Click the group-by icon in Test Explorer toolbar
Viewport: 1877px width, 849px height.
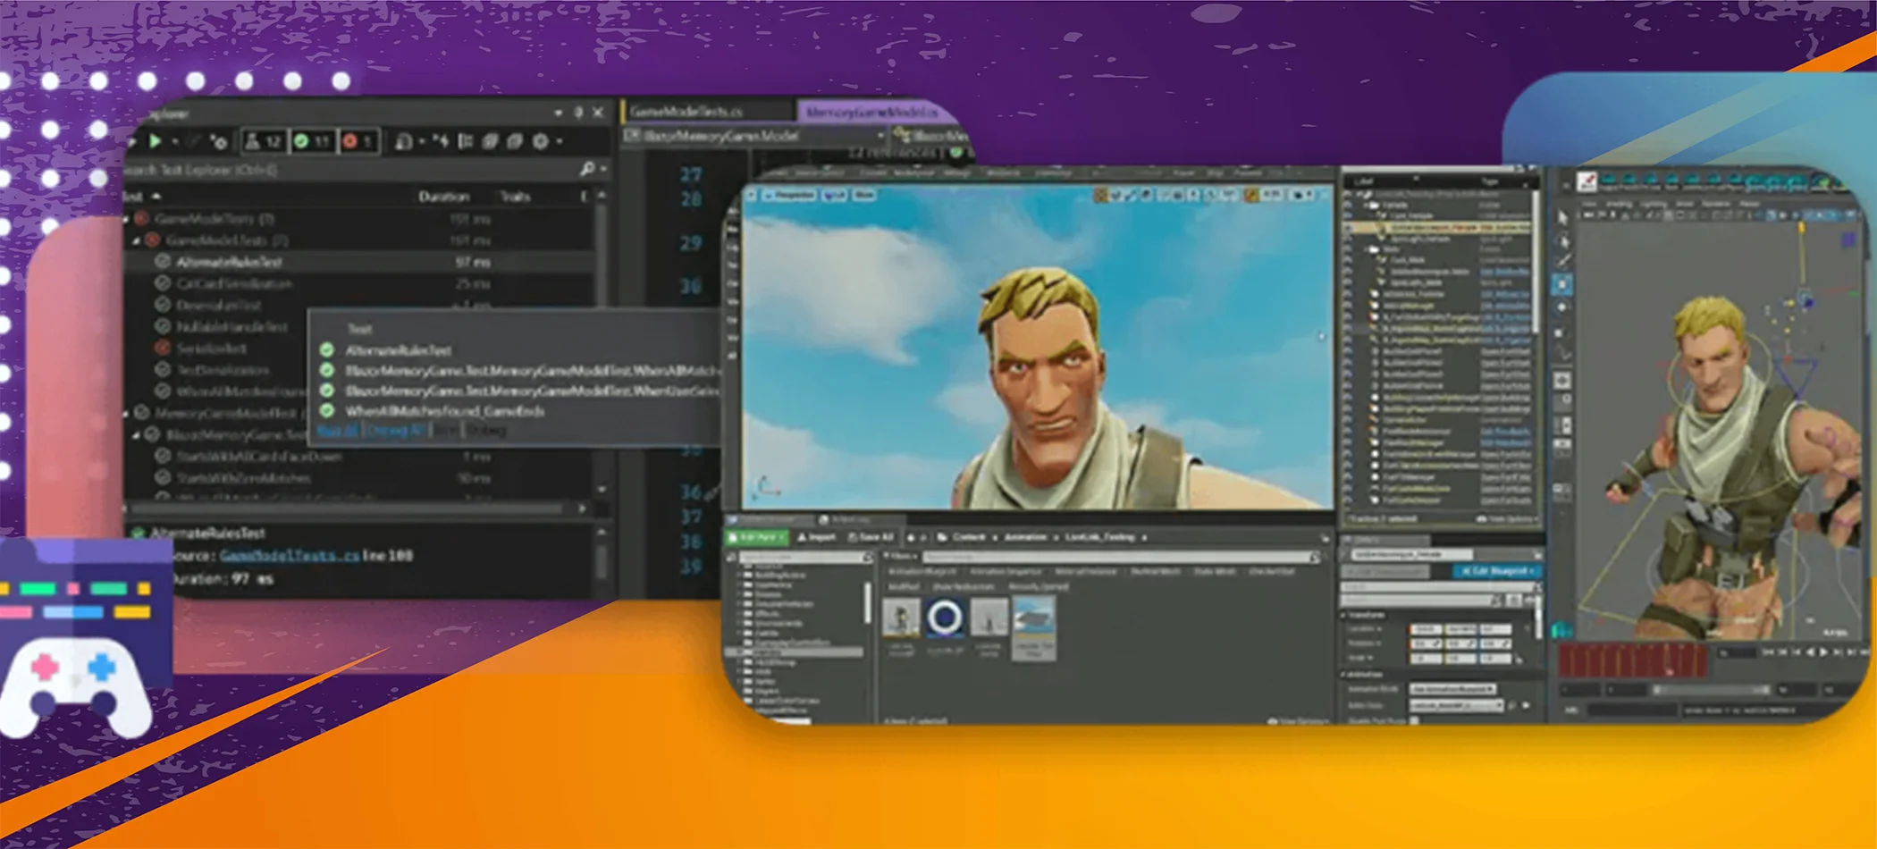pyautogui.click(x=465, y=141)
